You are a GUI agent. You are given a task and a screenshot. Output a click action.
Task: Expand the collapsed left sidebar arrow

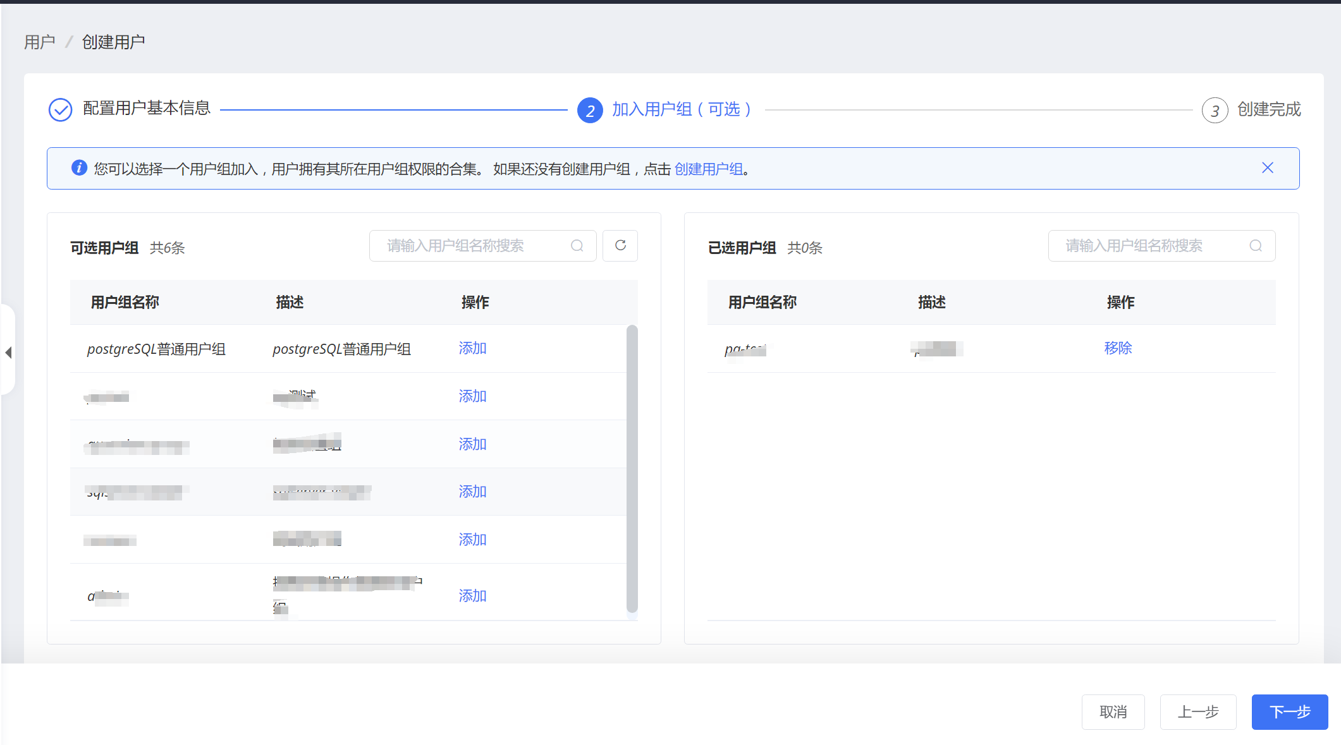click(x=8, y=353)
